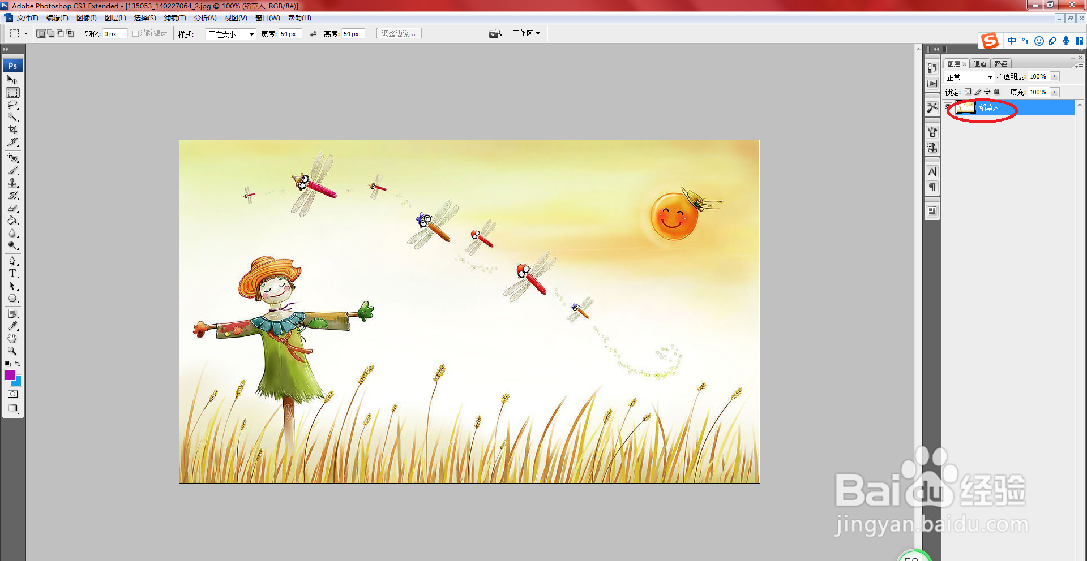Select the Crop tool
This screenshot has width=1087, height=561.
[12, 130]
